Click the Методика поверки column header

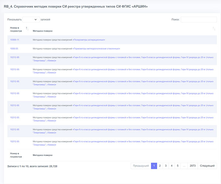(x=42, y=31)
